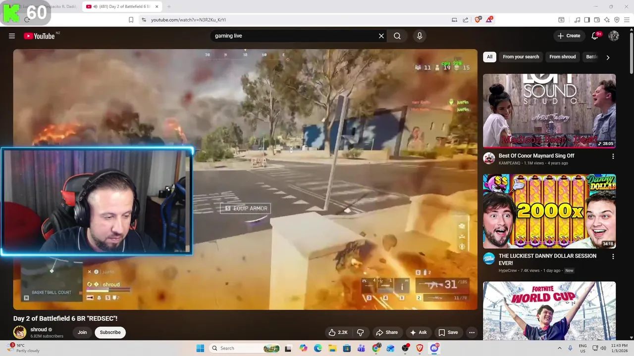Open options for Conor Maynard video
This screenshot has width=634, height=356.
(x=613, y=156)
